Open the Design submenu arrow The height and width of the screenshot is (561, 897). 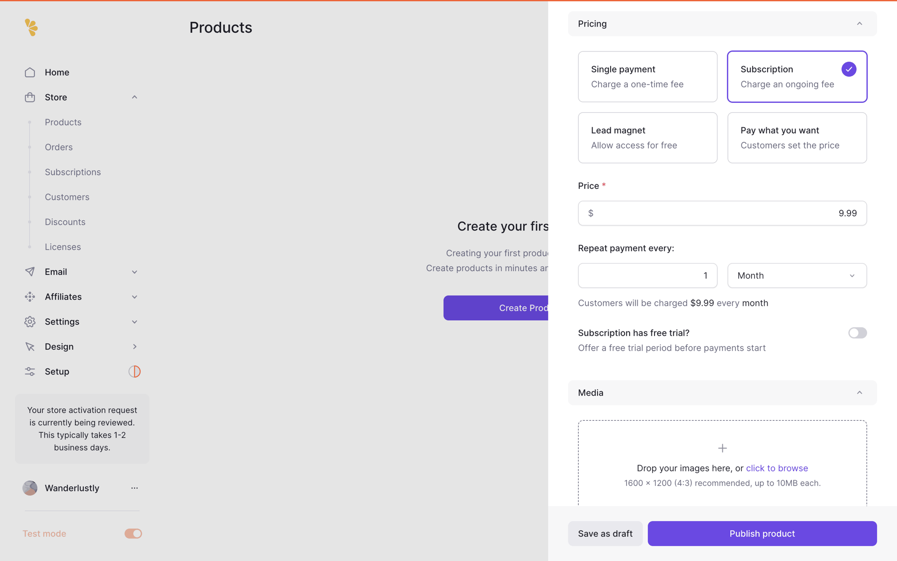(135, 346)
